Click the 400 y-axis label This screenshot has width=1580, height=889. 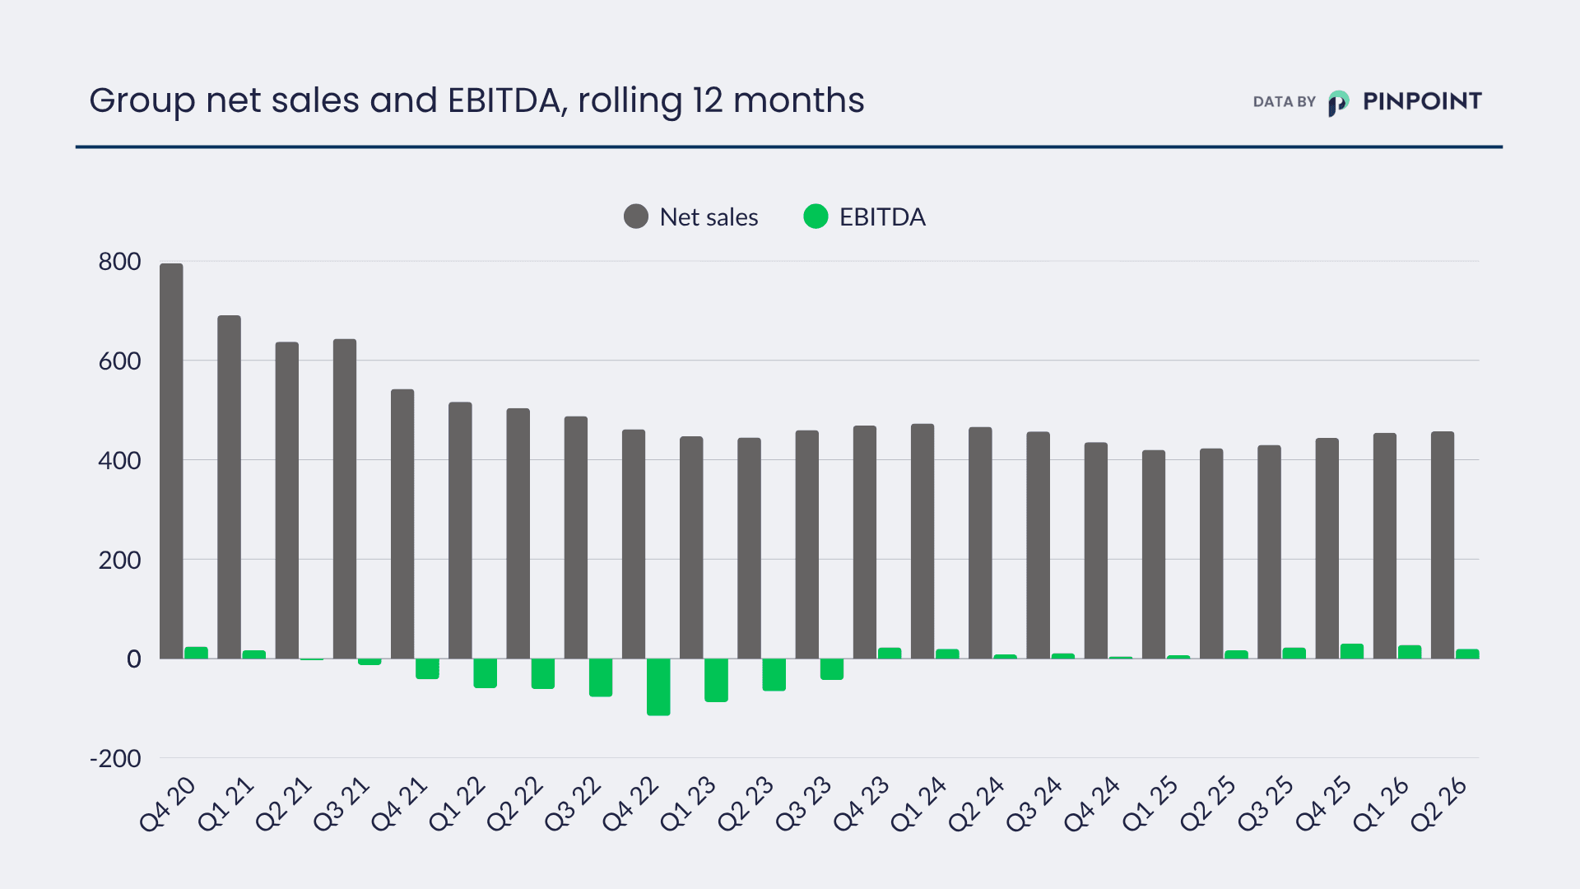pyautogui.click(x=119, y=461)
